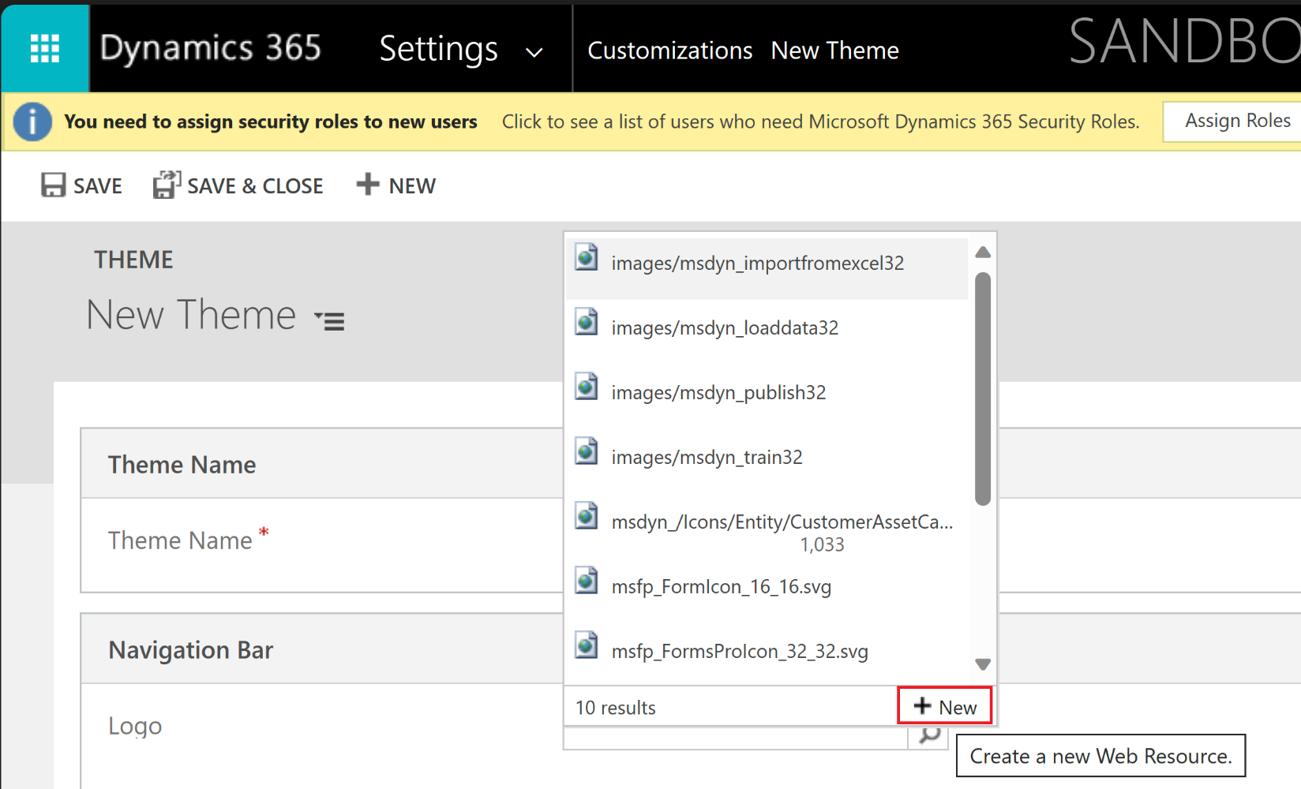Open the Settings menu
Viewport: 1301px width, 789px height.
439,49
